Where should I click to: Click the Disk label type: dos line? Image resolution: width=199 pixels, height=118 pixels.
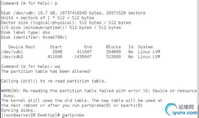coord(26,33)
